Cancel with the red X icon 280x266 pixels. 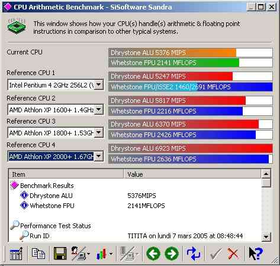click(x=233, y=254)
